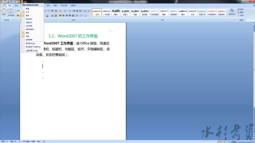Image resolution: width=255 pixels, height=143 pixels.
Task: Click the Format Painter brush
Action: coord(11,15)
